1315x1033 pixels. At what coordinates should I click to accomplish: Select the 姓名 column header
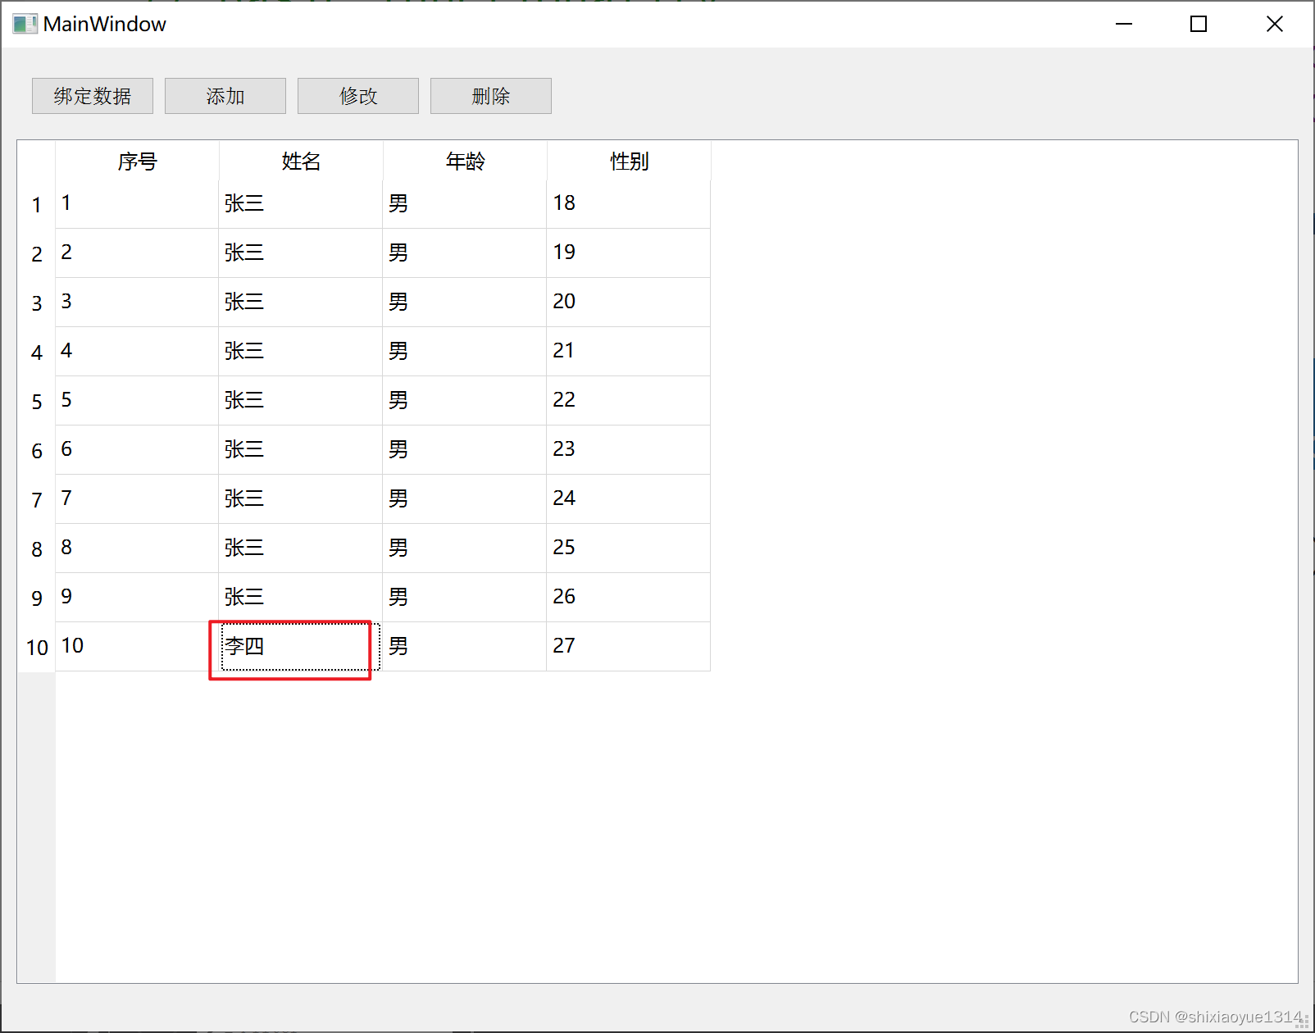click(300, 161)
